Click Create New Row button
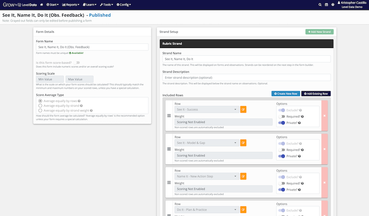Viewport: 369px width, 216px height. tap(286, 93)
